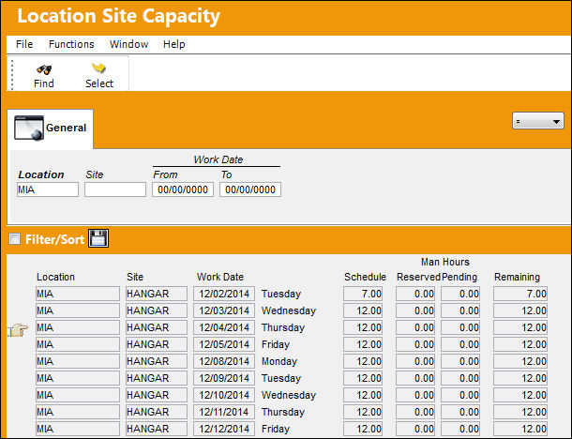Click Remaining 12.00 in the 12/09/2014 row

click(x=520, y=378)
